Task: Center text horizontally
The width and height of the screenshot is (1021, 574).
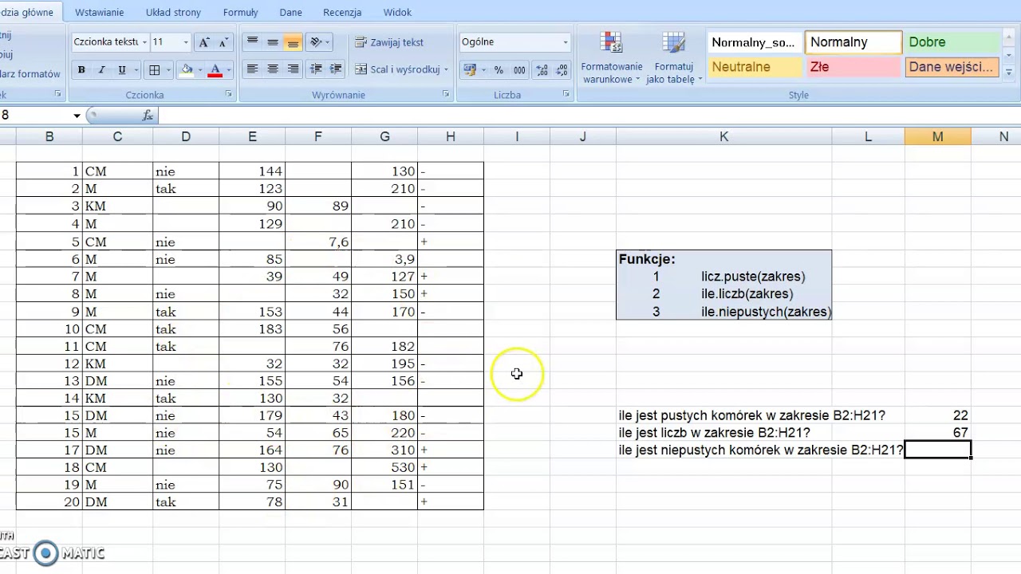Action: pyautogui.click(x=273, y=69)
